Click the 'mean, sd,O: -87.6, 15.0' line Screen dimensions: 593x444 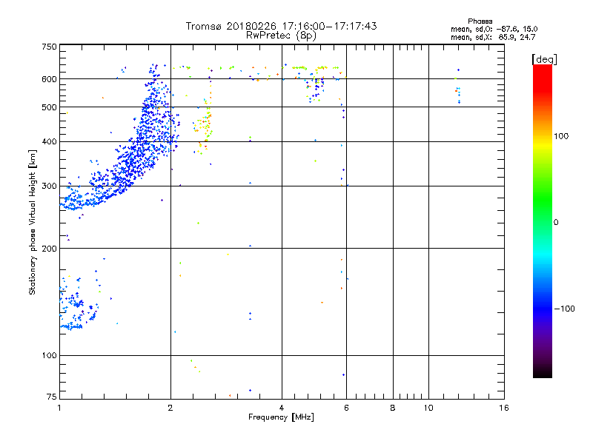coord(494,29)
